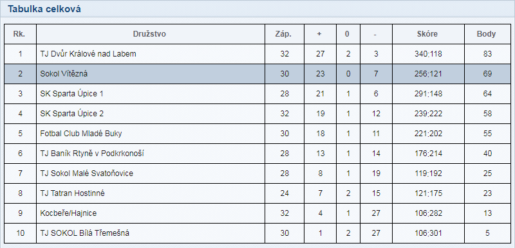The height and width of the screenshot is (248, 515).
Task: Click the Skóre column header
Action: 427,34
